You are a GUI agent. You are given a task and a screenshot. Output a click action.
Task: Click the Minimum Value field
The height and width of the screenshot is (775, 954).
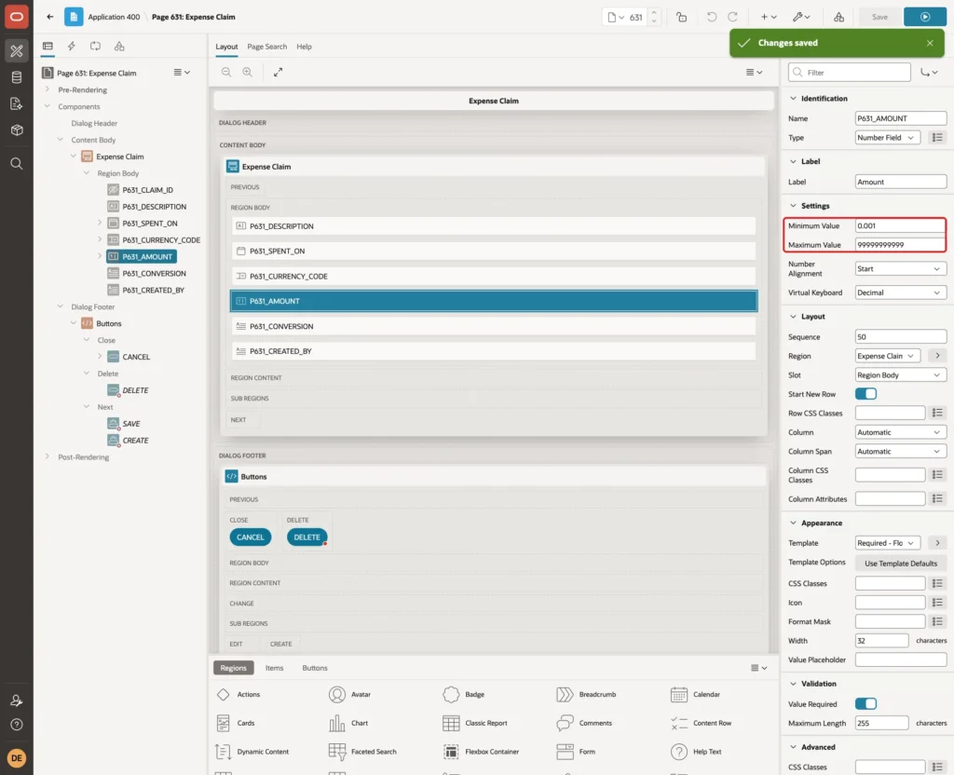click(901, 225)
